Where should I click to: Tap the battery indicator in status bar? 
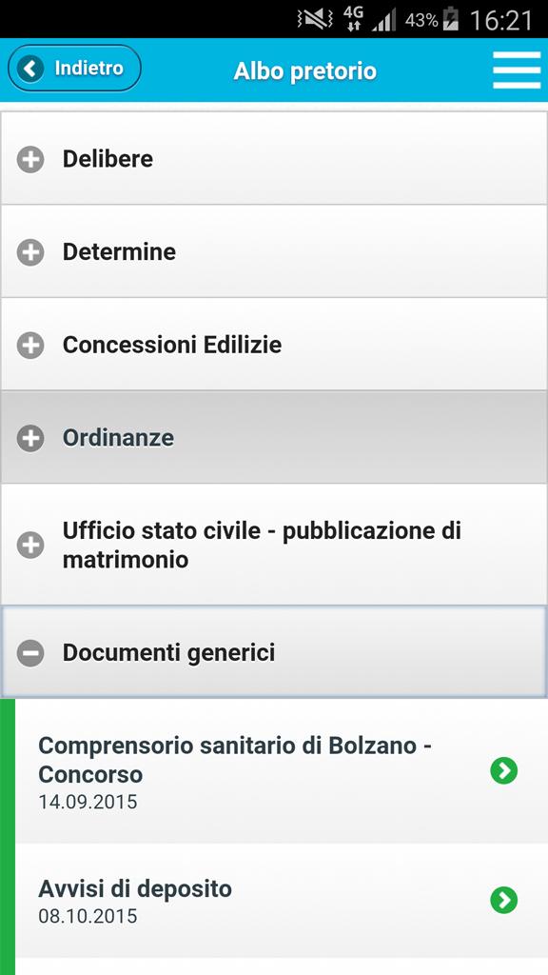tap(450, 20)
